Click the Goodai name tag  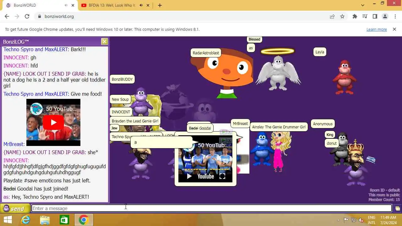point(200,128)
